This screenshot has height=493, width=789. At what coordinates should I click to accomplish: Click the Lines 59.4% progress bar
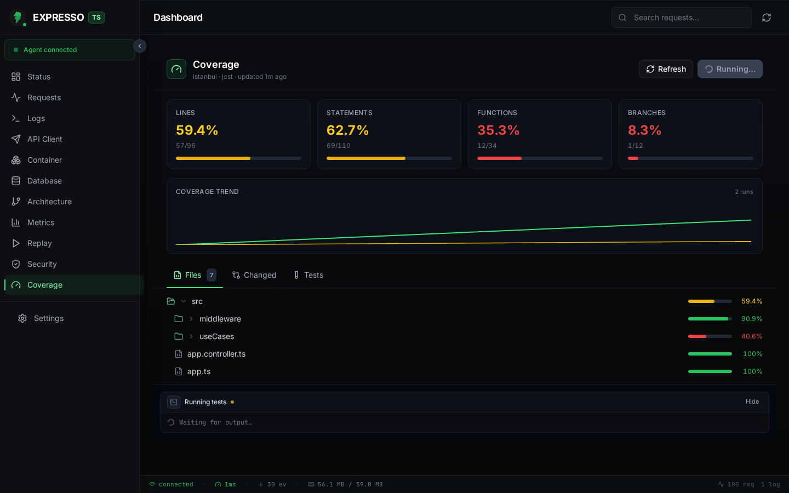click(x=238, y=158)
